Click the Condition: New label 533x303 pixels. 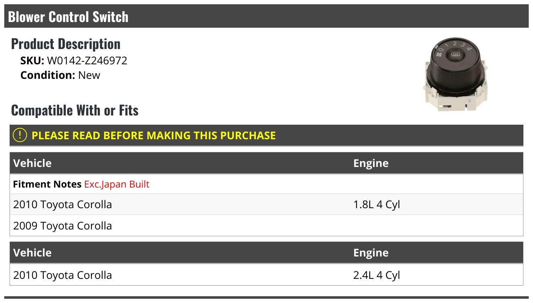click(x=60, y=75)
